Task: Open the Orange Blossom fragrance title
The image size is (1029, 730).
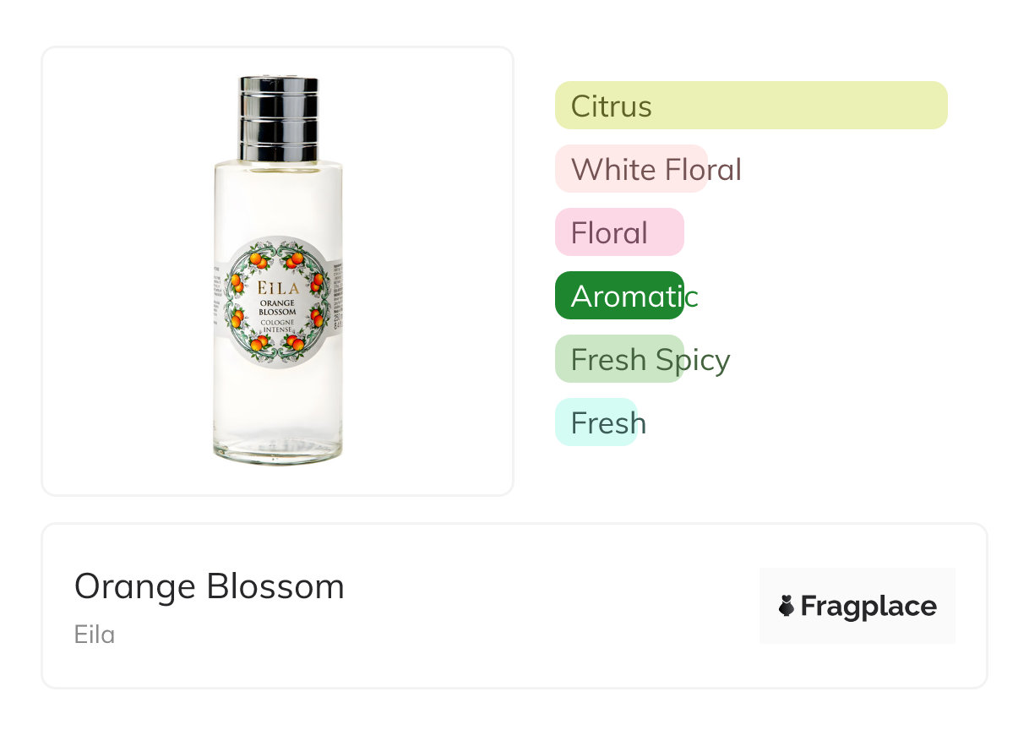Action: [x=210, y=586]
